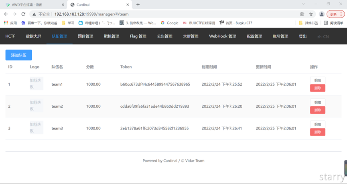This screenshot has height=184, width=347.
Task: Open the Google bookmark
Action: click(170, 23)
